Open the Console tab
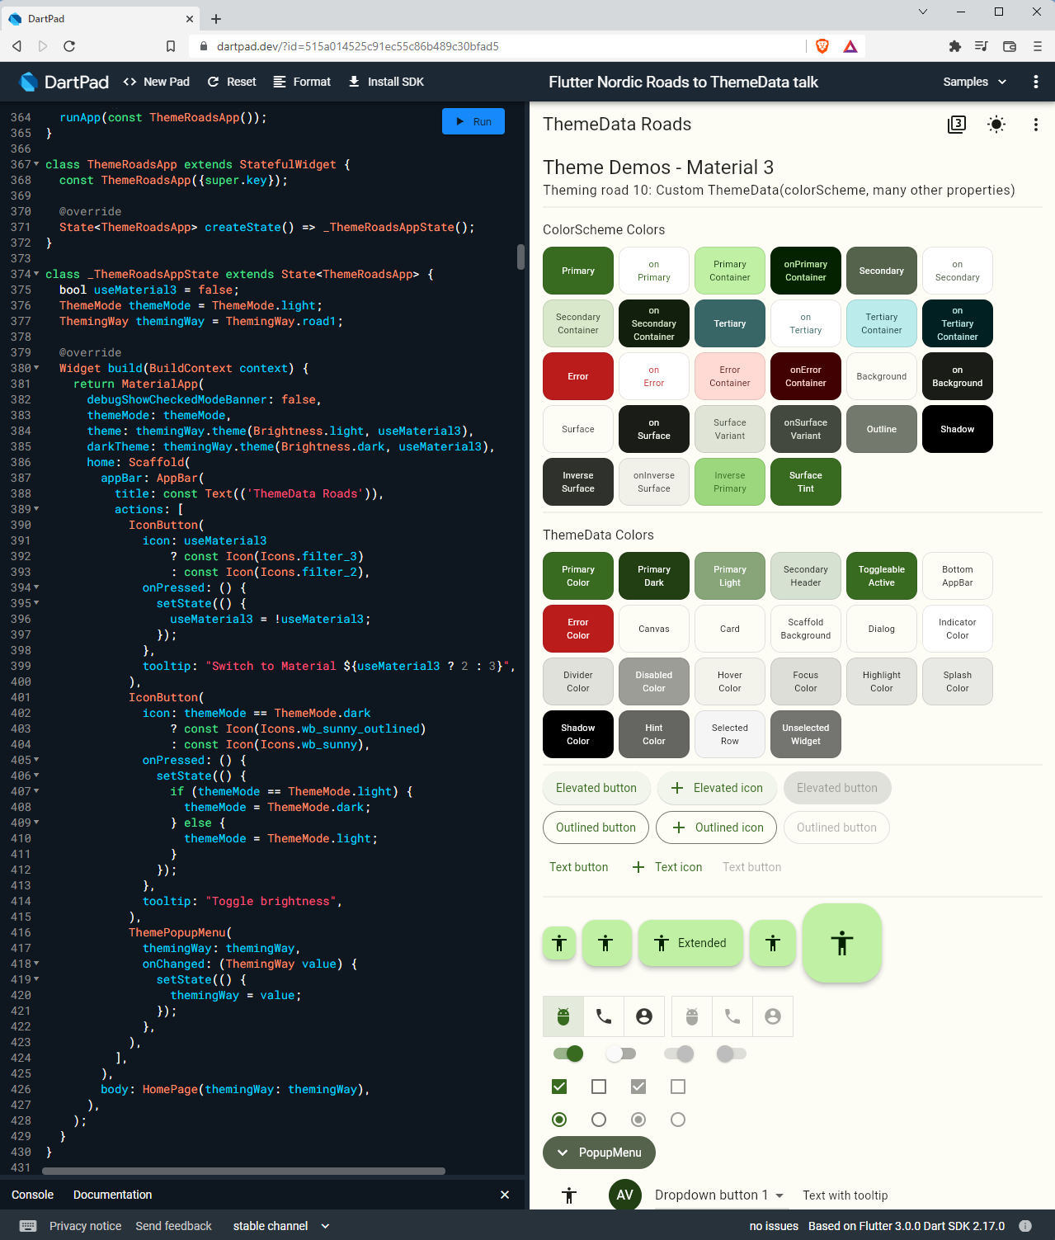 click(32, 1195)
